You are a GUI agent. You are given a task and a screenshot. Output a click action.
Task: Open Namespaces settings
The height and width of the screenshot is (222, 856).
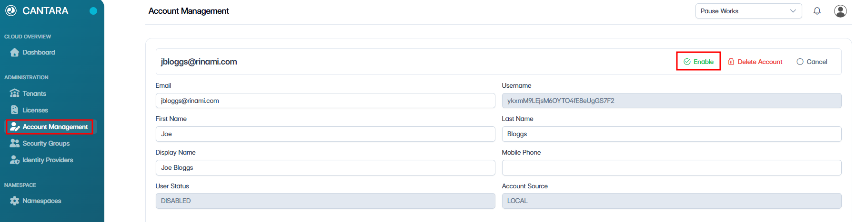42,201
